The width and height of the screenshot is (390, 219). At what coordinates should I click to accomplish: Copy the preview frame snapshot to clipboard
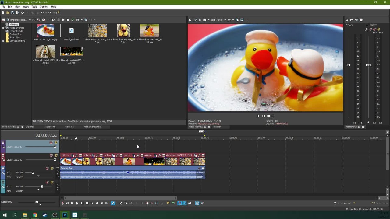click(x=237, y=20)
